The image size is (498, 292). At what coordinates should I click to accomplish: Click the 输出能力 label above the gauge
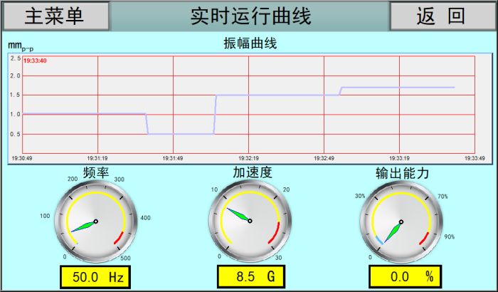coord(403,172)
